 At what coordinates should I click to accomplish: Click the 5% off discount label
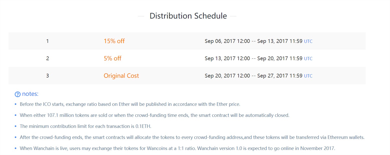(113, 58)
